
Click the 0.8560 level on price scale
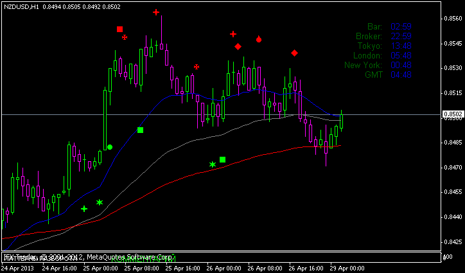click(453, 19)
